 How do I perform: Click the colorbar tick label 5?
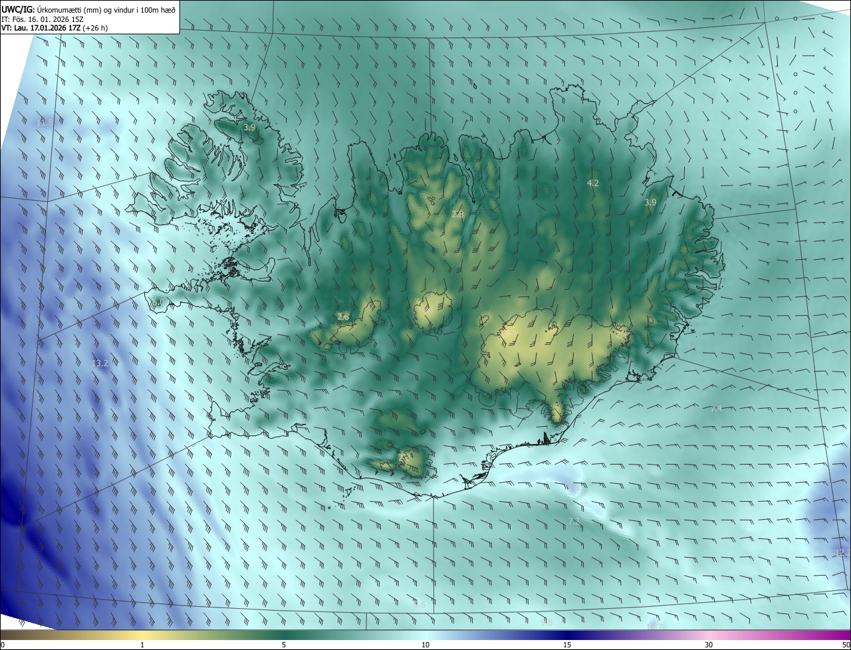click(284, 645)
